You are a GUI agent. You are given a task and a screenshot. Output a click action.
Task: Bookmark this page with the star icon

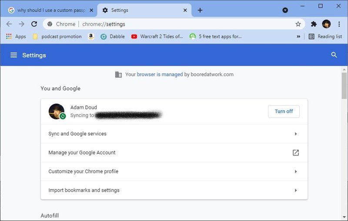(x=298, y=24)
